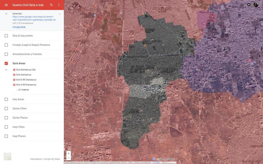
Task: Open the hamburger menu in the header
Action: click(6, 5)
